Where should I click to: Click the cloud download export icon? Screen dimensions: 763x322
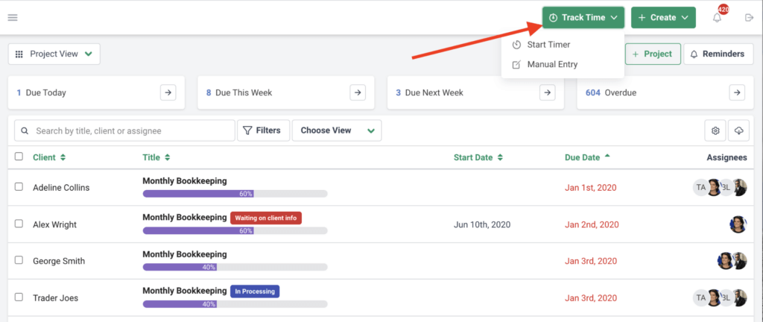coord(738,130)
